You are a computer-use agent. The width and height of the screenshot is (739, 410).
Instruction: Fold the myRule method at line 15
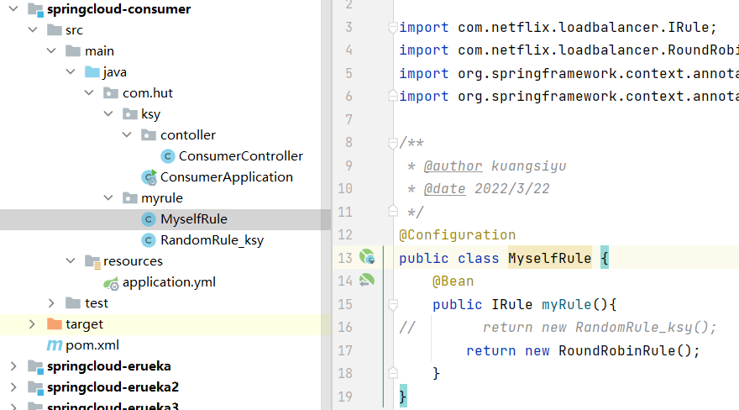[393, 305]
